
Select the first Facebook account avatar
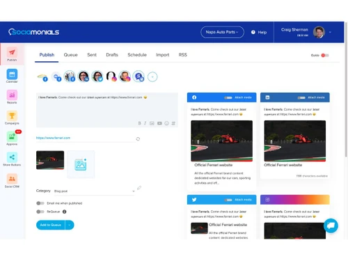tap(42, 77)
